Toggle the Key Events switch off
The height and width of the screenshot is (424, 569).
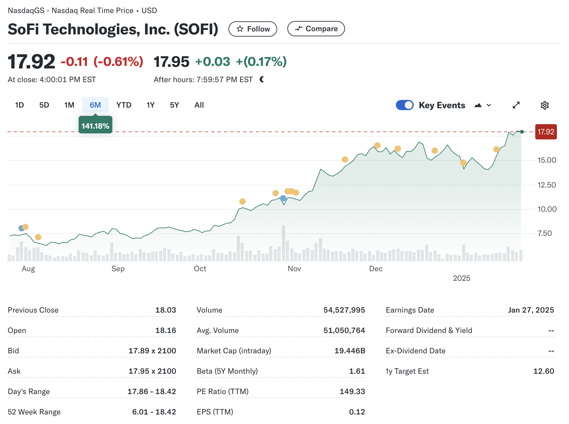click(404, 105)
